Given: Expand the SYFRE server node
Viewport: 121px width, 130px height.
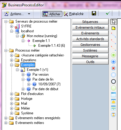Looking at the screenshot, I should (x=11, y=26).
